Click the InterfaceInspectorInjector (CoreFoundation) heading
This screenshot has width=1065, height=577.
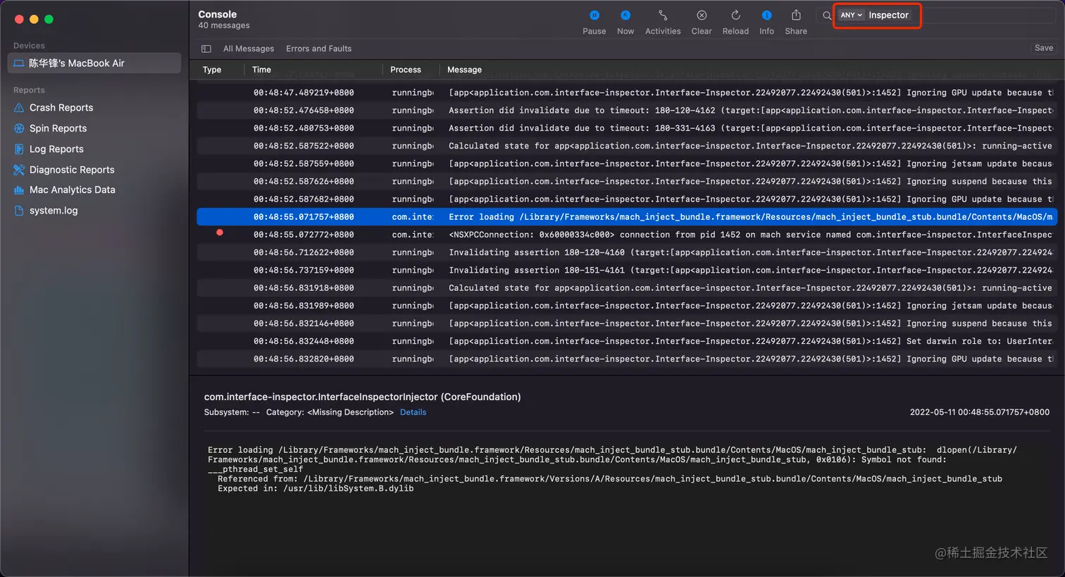(362, 397)
